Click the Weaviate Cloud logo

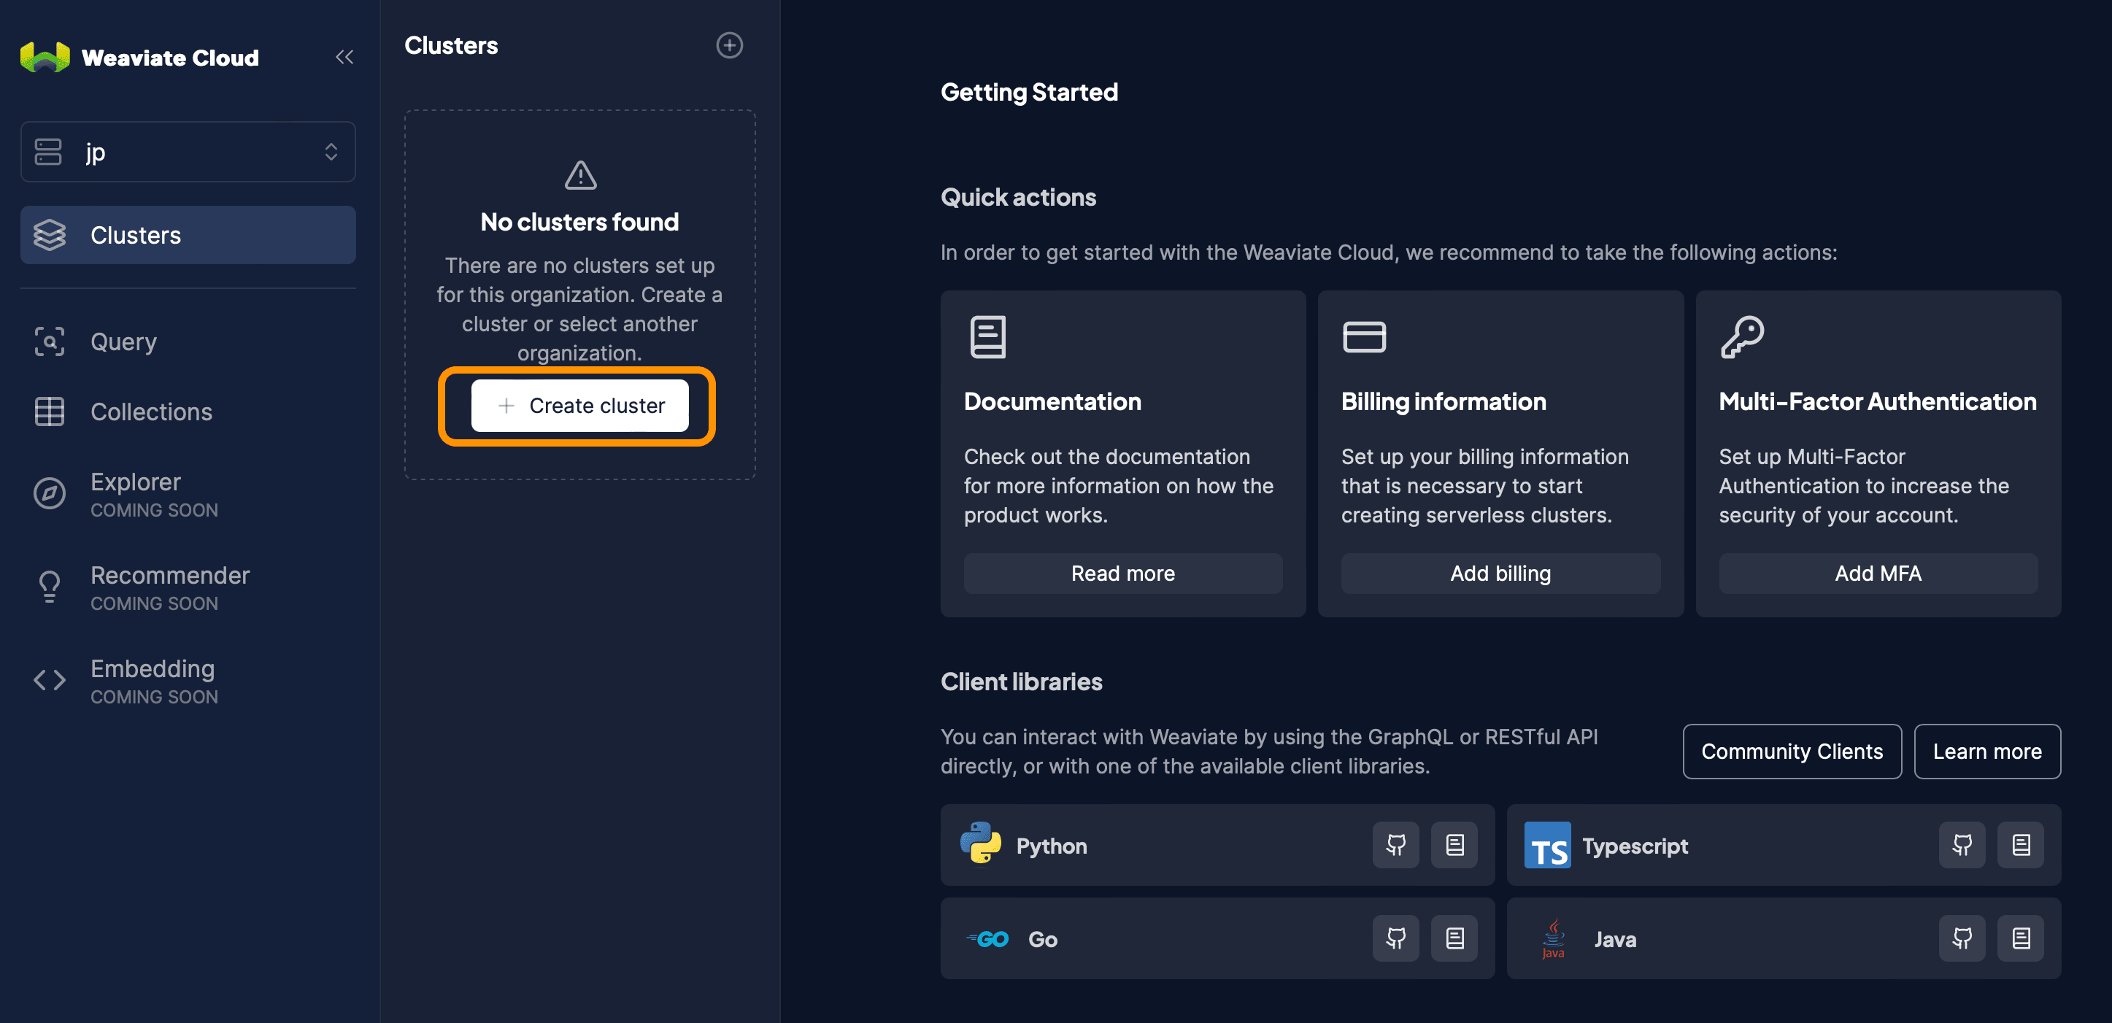45,58
